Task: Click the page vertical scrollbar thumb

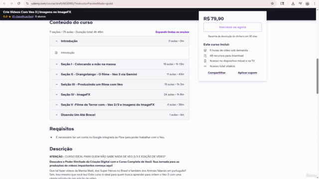Action: click(x=318, y=76)
